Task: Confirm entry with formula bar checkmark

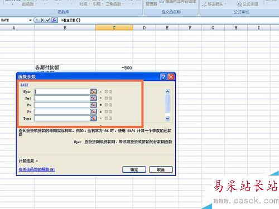Action: click(48, 20)
